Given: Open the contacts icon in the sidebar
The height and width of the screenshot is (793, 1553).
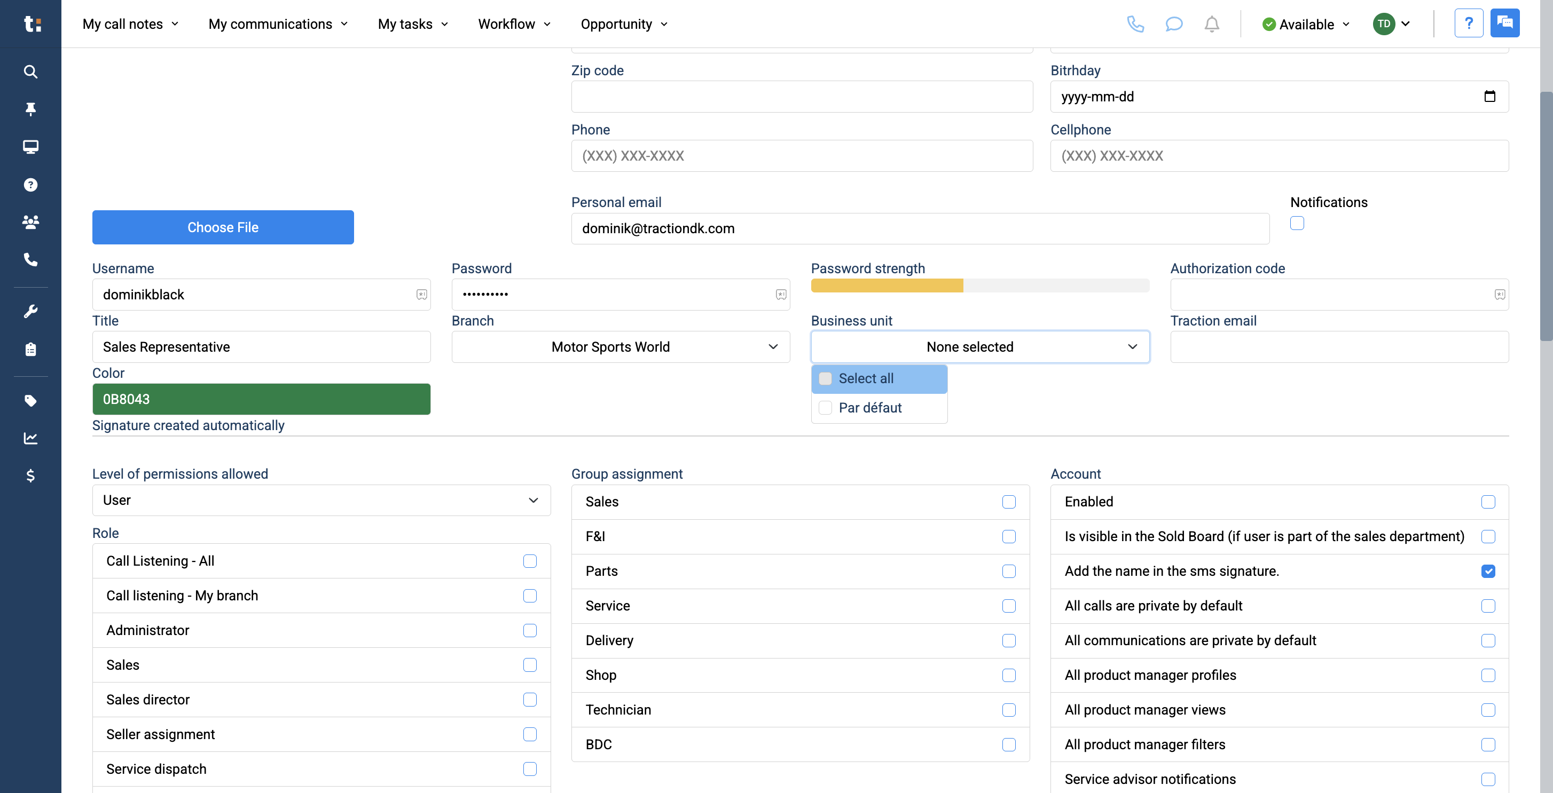Looking at the screenshot, I should [30, 222].
